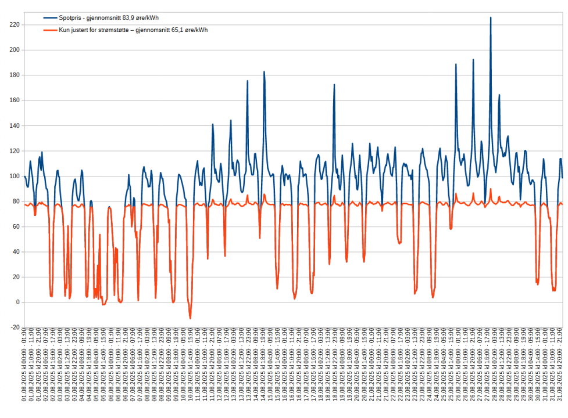
Task: Click the blue spike near 189 on 25.08
Action: click(x=456, y=66)
